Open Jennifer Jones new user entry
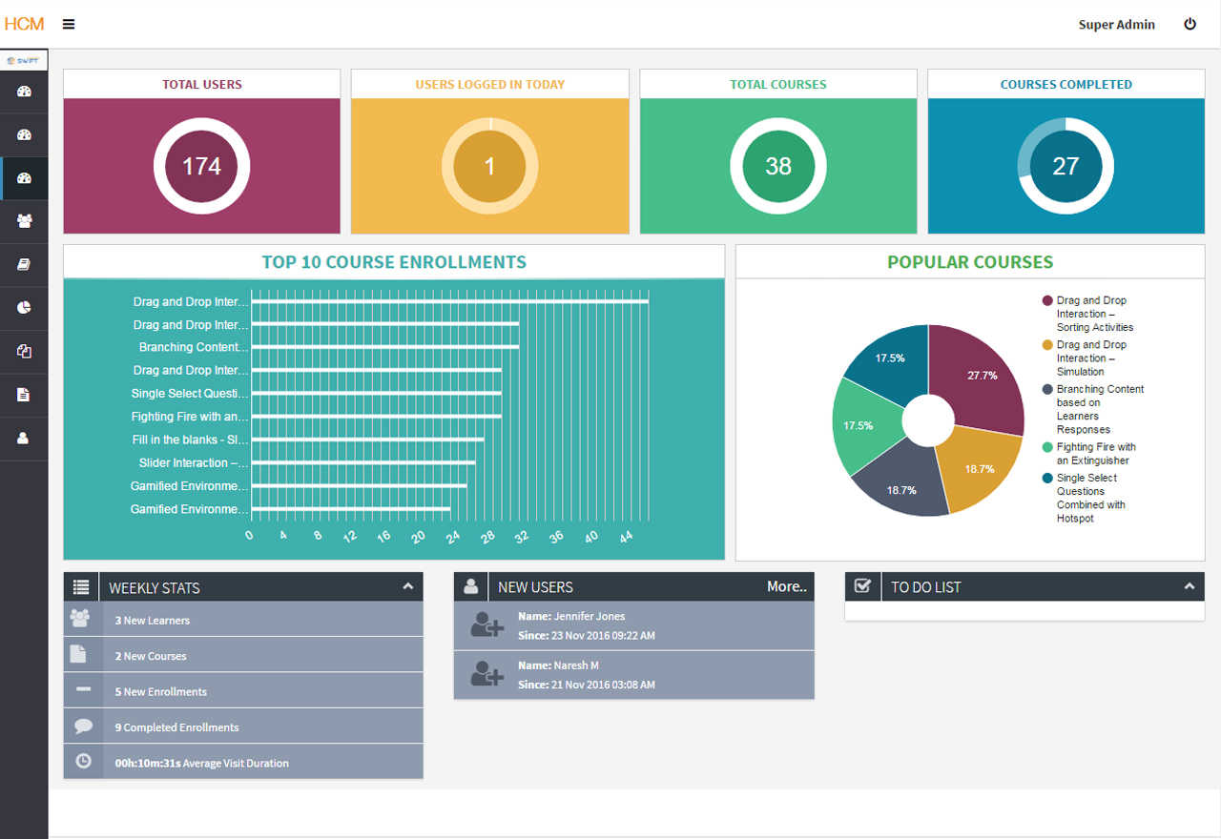The width and height of the screenshot is (1221, 839). coord(634,625)
